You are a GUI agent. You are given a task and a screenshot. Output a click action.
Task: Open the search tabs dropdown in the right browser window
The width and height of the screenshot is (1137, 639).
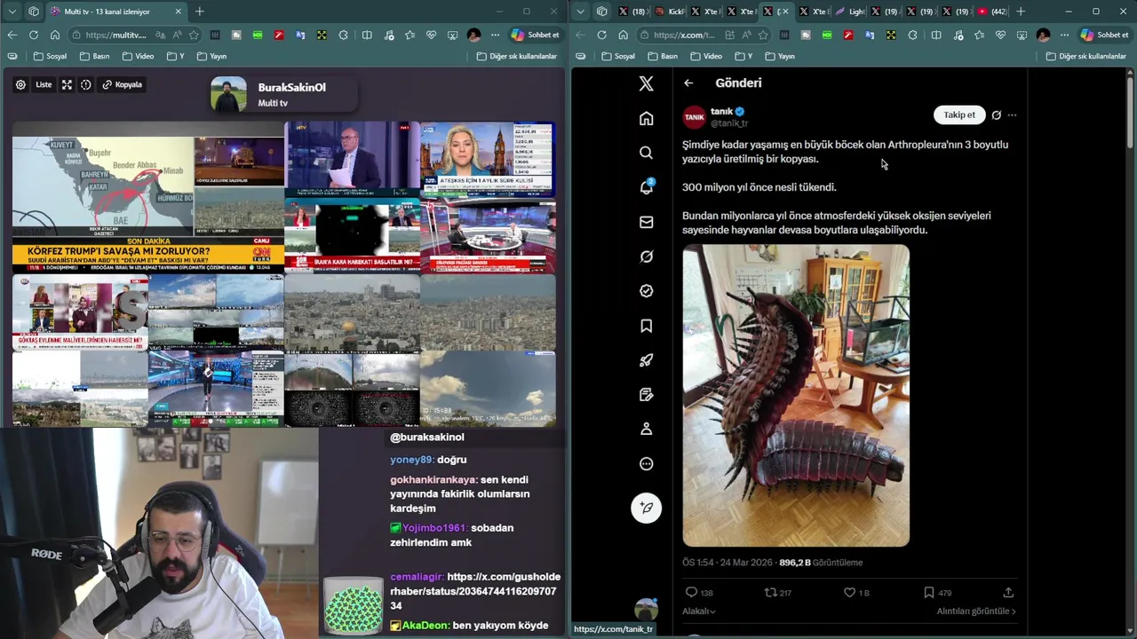pos(580,12)
